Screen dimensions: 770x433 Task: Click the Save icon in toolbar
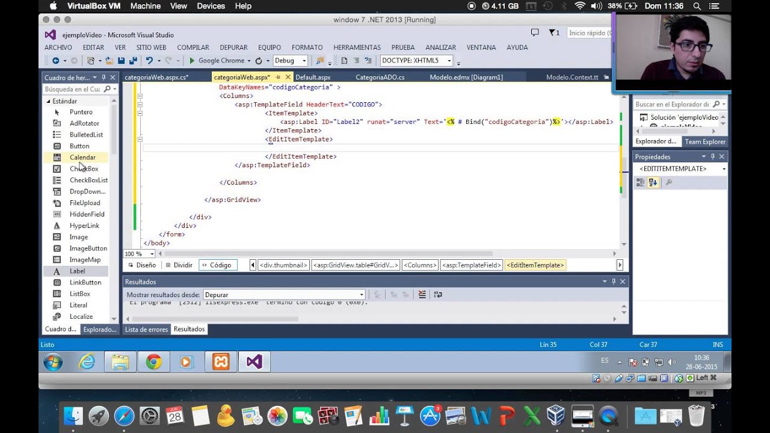121,61
